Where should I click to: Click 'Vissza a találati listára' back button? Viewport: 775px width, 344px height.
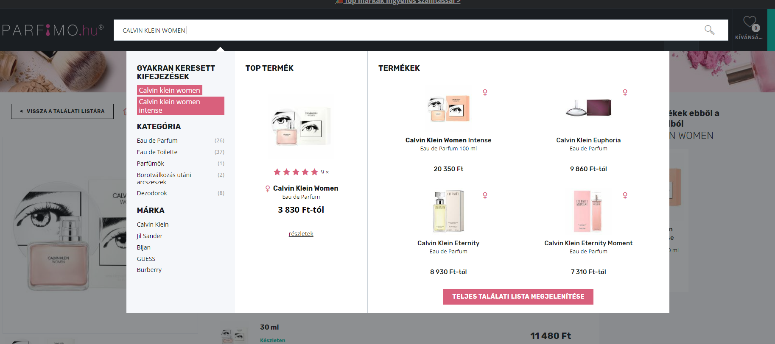coord(62,111)
